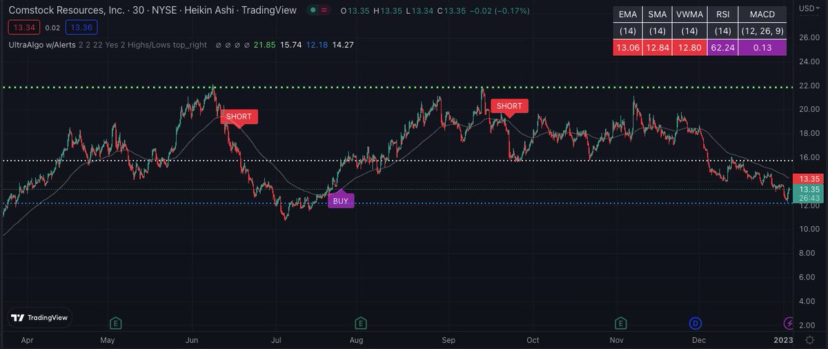The height and width of the screenshot is (349, 828).
Task: Click the pink approximate-data icon by the title
Action: point(325,10)
